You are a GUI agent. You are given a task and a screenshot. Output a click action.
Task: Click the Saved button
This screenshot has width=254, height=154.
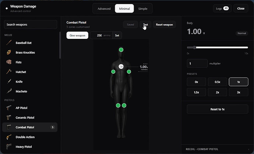pos(130,25)
